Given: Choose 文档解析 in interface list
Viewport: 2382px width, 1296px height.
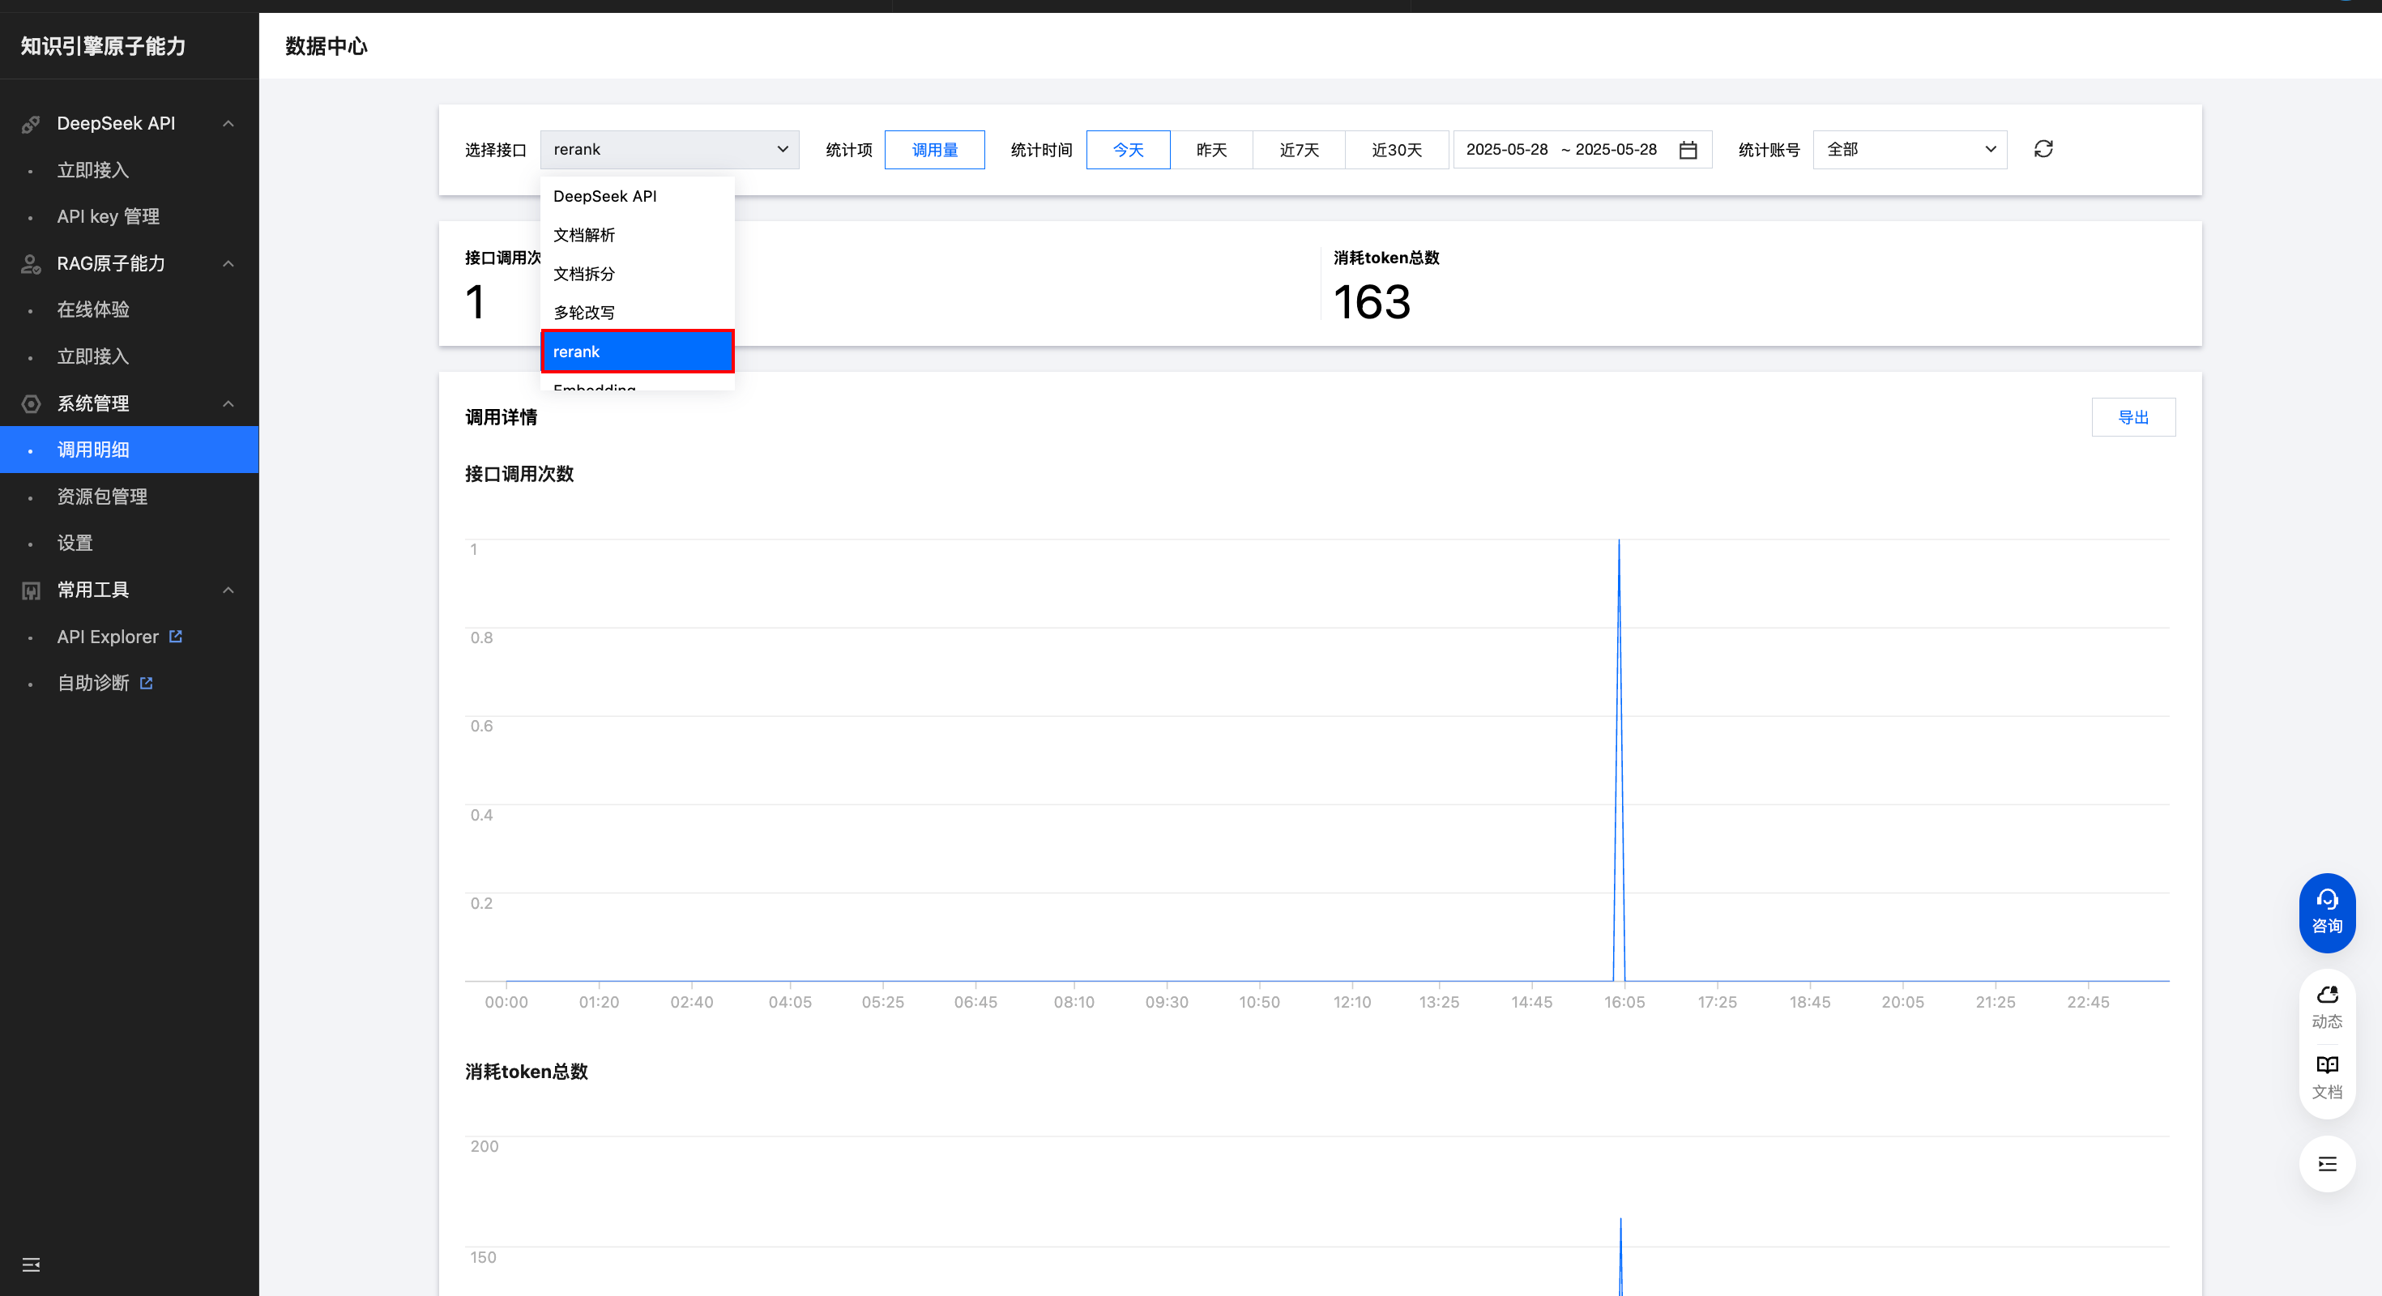Looking at the screenshot, I should [x=637, y=235].
